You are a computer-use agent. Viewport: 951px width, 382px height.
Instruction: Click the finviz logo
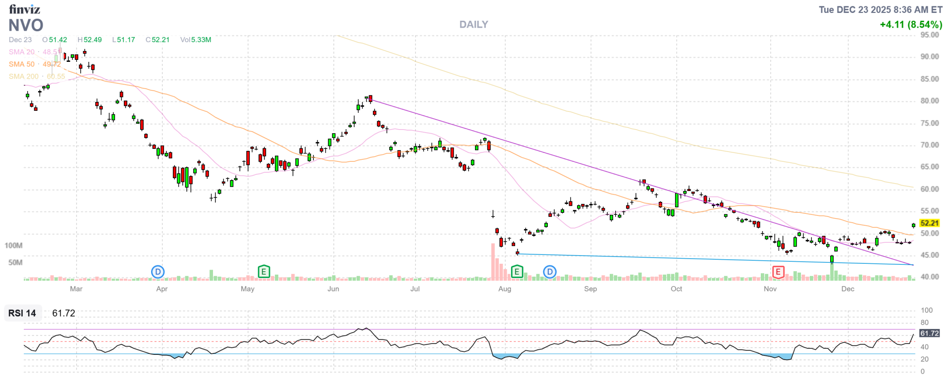click(24, 9)
